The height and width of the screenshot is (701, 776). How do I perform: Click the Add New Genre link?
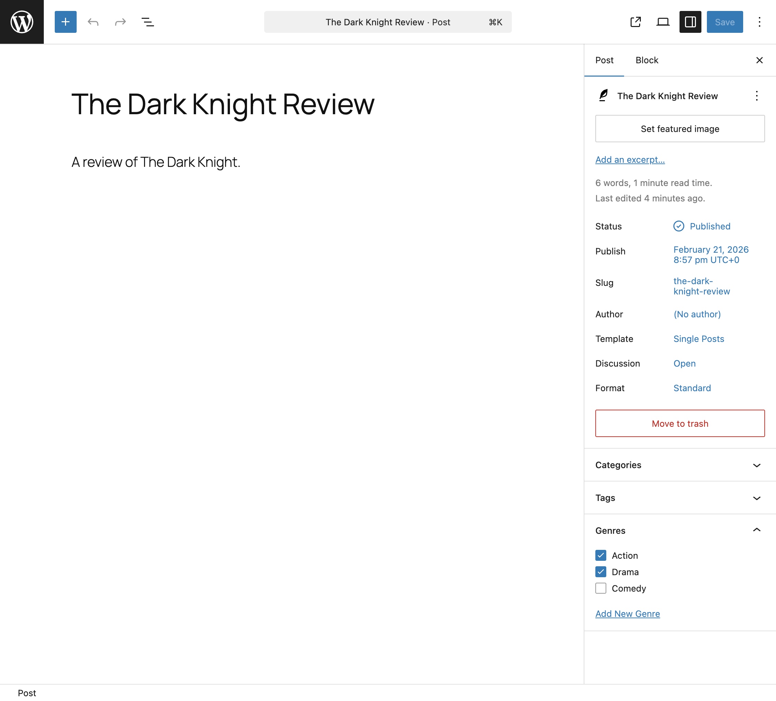click(x=628, y=614)
